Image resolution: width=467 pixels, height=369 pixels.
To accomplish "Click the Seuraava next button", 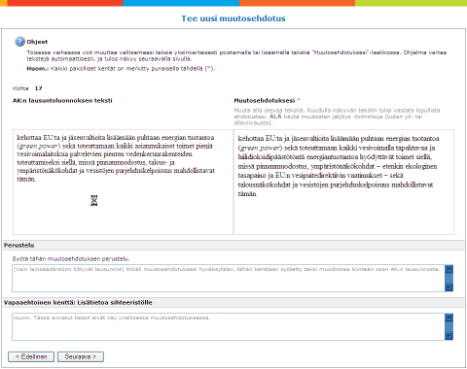I will point(81,356).
